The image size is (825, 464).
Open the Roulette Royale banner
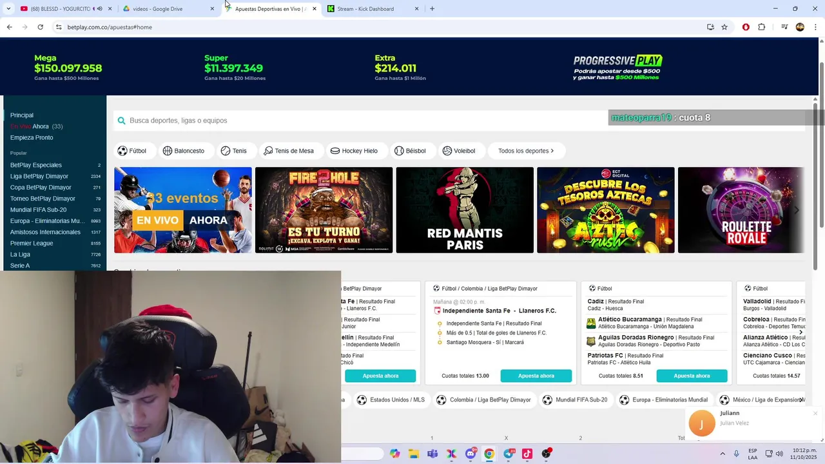(741, 210)
